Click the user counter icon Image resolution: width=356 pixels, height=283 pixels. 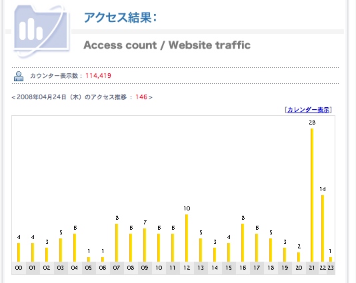(19, 76)
